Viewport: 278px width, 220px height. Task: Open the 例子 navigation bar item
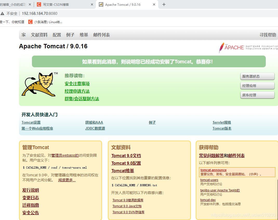[x=70, y=35]
